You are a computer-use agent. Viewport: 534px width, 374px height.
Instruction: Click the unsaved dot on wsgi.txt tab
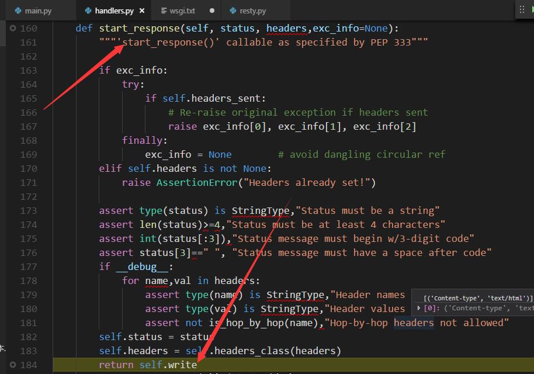[x=212, y=11]
